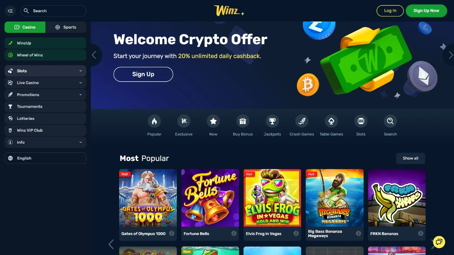Expand the Promotions submenu

pyautogui.click(x=45, y=95)
